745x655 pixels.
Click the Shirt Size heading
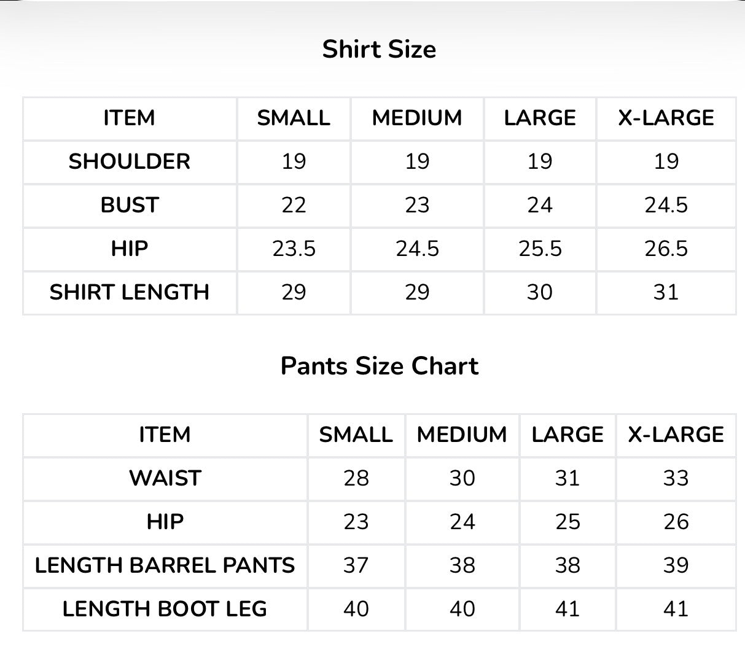(x=379, y=49)
